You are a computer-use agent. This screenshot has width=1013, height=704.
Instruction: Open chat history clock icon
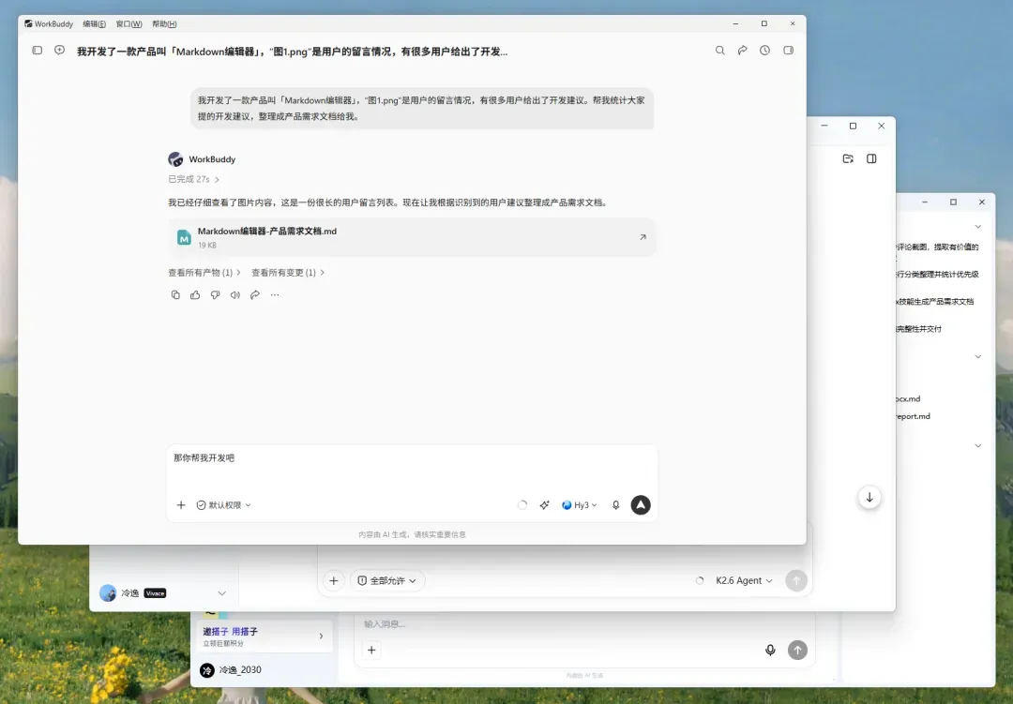(x=765, y=51)
